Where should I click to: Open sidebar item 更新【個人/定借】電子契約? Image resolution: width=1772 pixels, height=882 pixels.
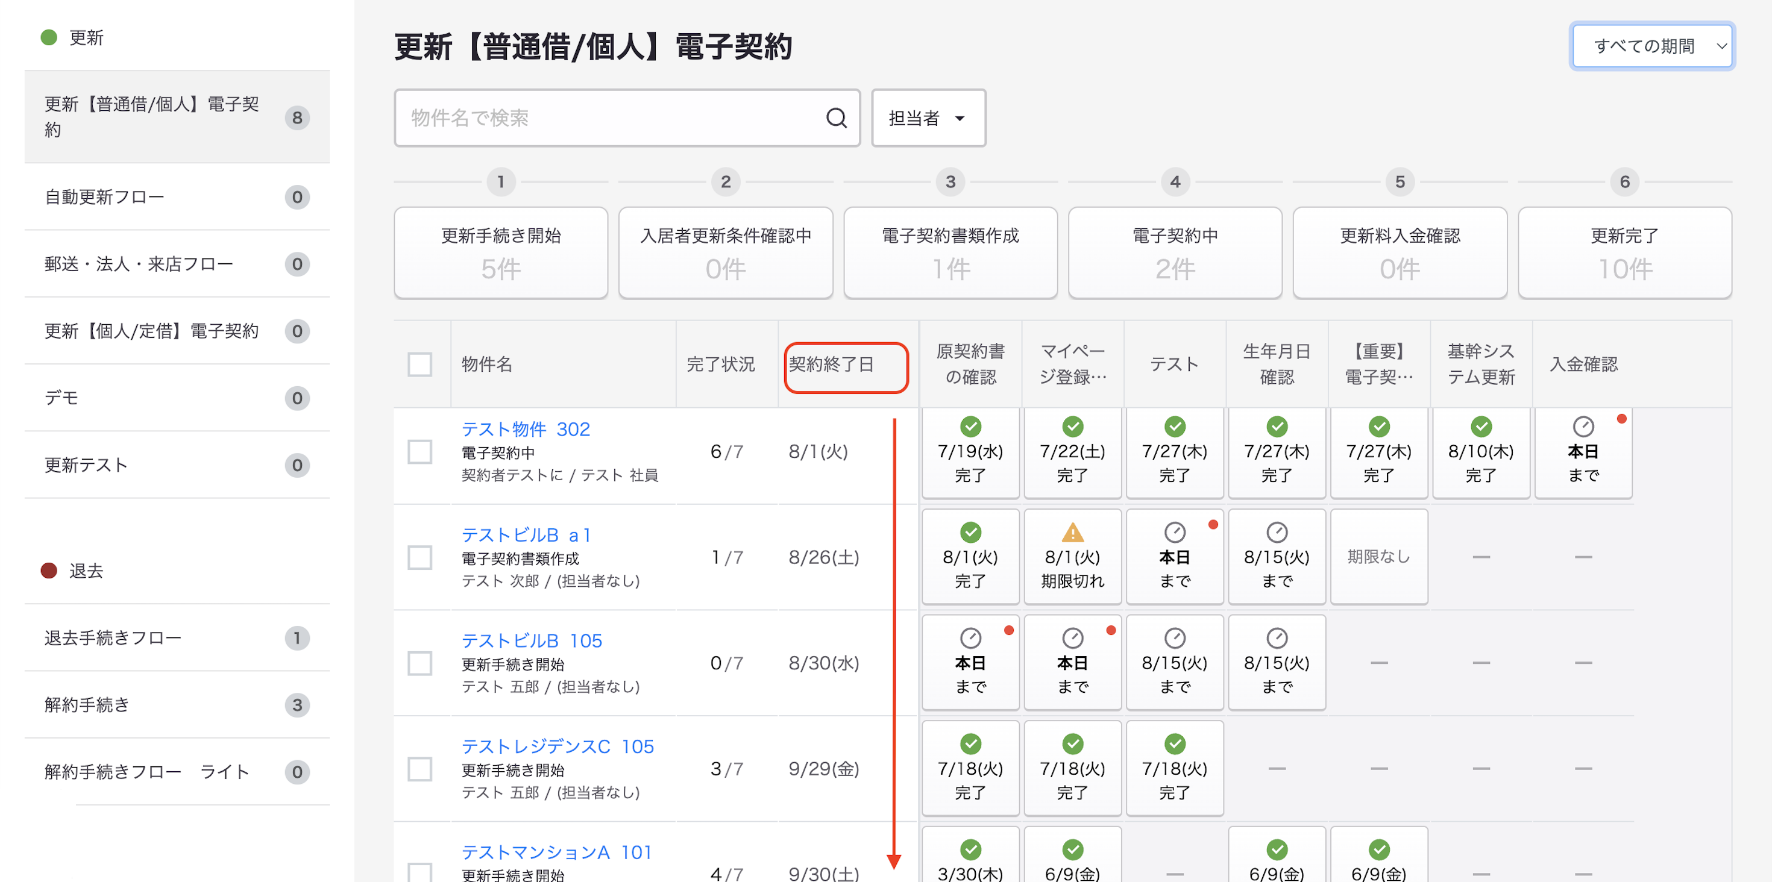pyautogui.click(x=177, y=331)
